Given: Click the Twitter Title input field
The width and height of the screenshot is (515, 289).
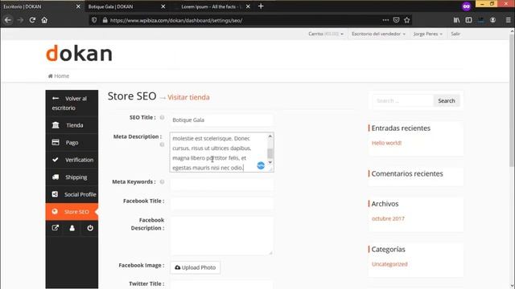Looking at the screenshot, I should 222,284.
